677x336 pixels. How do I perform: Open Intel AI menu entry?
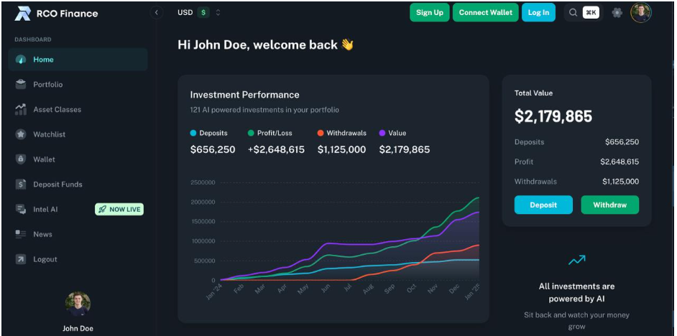(45, 210)
